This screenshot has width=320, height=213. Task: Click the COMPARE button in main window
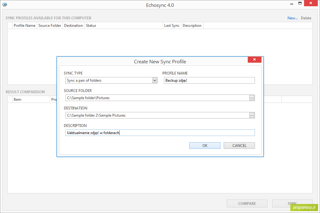tap(247, 203)
